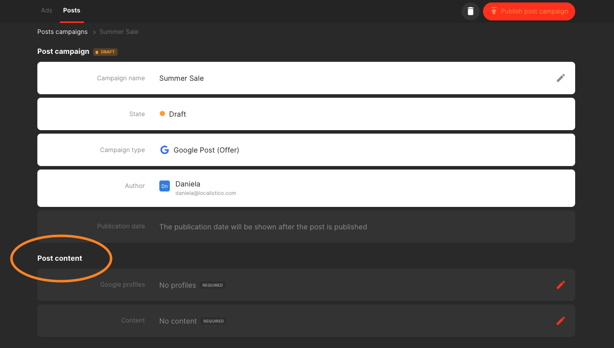
Task: Click the Post campaign heading
Action: (x=63, y=51)
